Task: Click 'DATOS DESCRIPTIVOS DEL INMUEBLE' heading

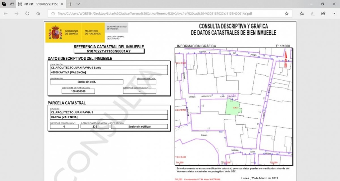Action: (x=80, y=58)
